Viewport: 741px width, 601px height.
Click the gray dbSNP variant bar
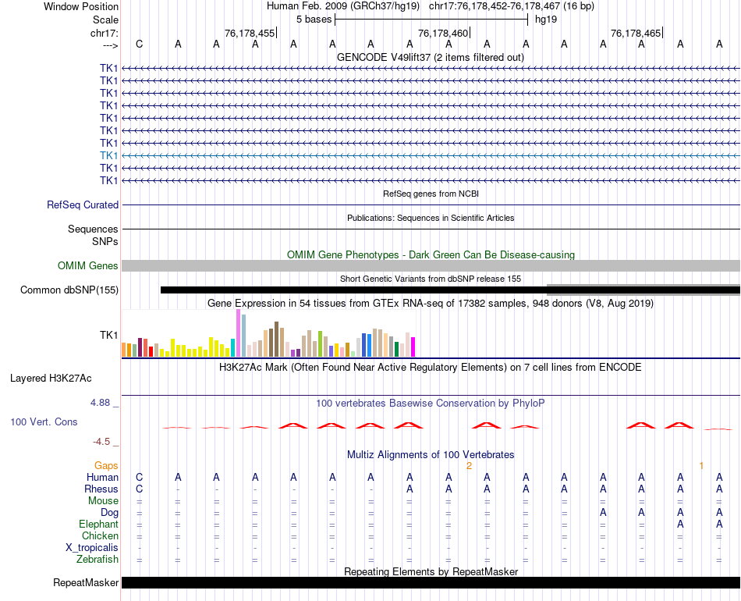tap(643, 290)
